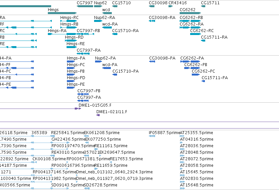Click the Hmgs gene bar

pos(62,13)
